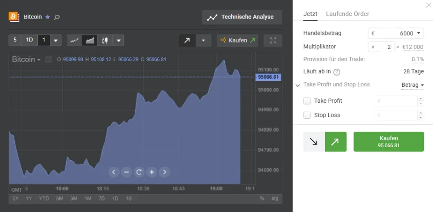Click the Bitcoin favorite star icon
The width and height of the screenshot is (433, 212).
48,17
